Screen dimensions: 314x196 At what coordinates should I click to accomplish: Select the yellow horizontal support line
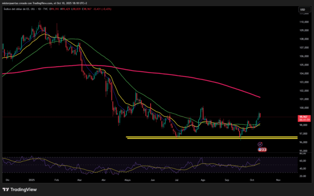pos(196,138)
